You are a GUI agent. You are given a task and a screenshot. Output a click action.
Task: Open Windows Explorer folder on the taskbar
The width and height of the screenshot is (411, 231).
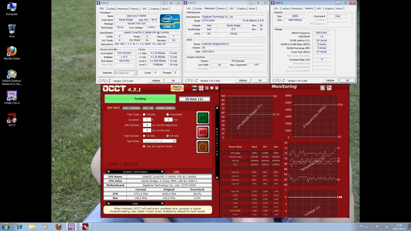[32, 227]
